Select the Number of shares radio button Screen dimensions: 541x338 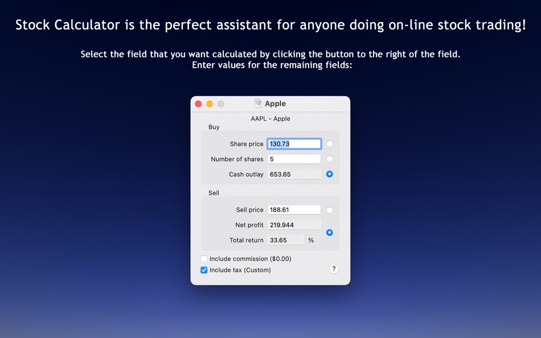click(x=330, y=159)
